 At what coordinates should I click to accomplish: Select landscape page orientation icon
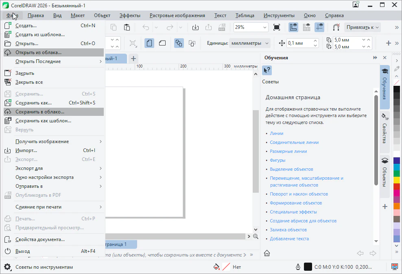[x=162, y=43]
